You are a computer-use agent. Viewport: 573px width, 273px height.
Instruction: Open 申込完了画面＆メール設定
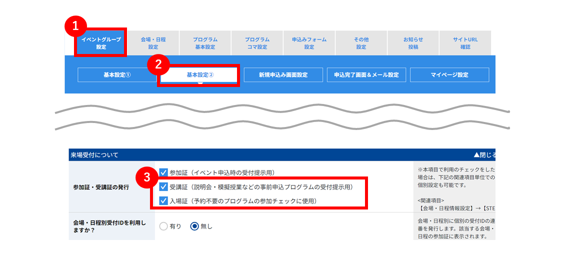(366, 75)
